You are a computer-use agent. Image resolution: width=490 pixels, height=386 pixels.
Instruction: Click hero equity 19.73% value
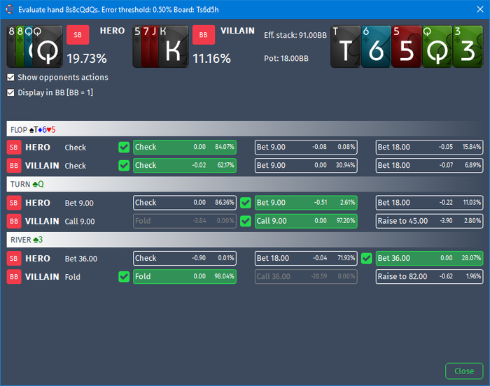pyautogui.click(x=87, y=59)
